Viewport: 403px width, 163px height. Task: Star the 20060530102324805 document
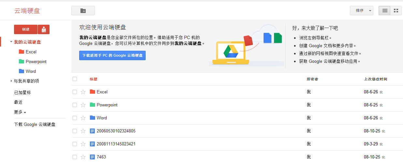(83, 131)
